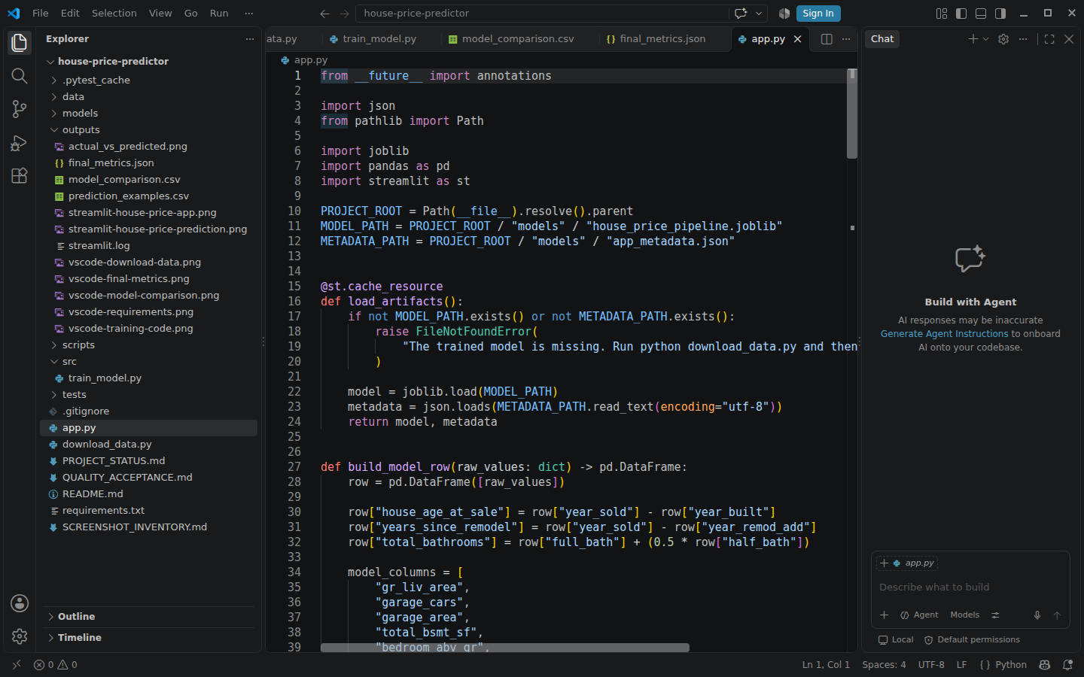This screenshot has width=1084, height=677.
Task: Open the Agent mode dropdown in chat
Action: coord(919,615)
